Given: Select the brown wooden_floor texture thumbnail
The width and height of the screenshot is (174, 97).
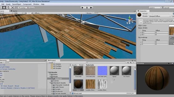Looking at the screenshot, I should 91,84.
